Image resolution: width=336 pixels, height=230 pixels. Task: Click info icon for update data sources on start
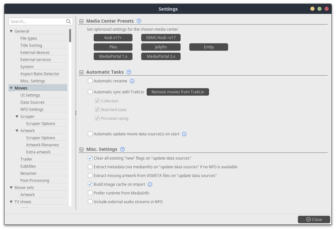[184, 134]
